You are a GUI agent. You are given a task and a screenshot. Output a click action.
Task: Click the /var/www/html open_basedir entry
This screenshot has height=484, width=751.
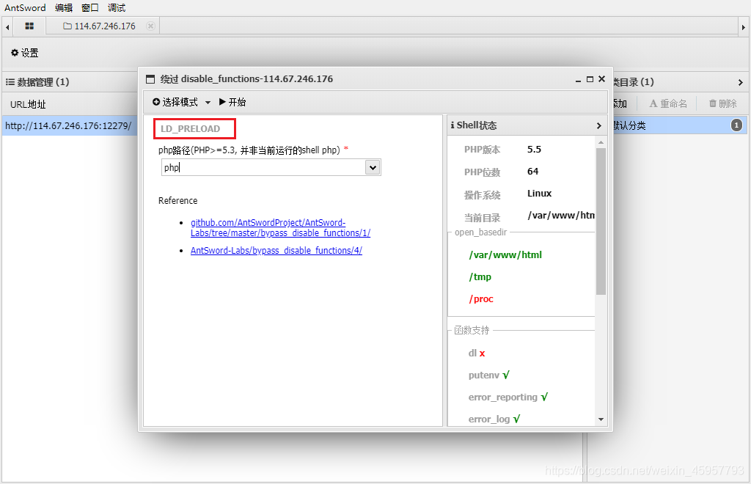tap(505, 255)
